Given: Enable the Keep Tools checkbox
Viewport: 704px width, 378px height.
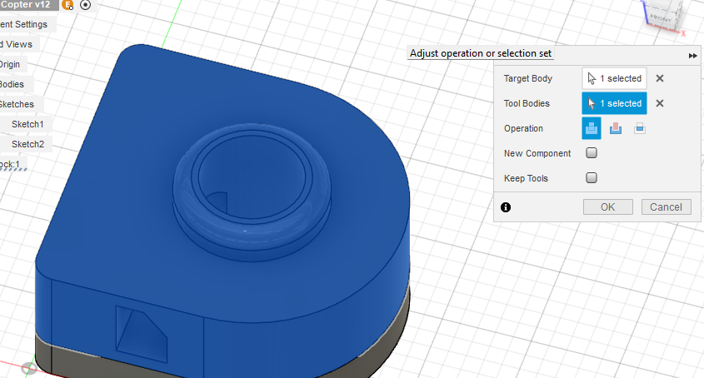Looking at the screenshot, I should tap(592, 178).
